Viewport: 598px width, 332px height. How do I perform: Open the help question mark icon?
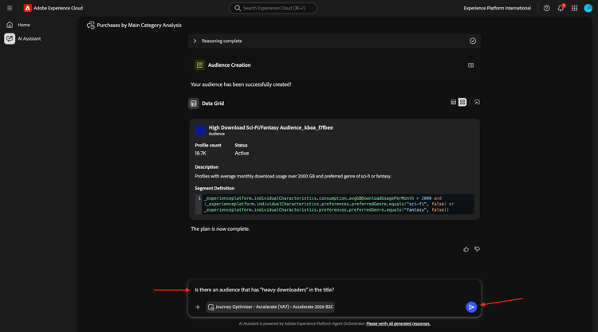pyautogui.click(x=546, y=8)
